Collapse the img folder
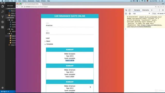The width and height of the screenshot is (165, 93). click(x=8, y=29)
